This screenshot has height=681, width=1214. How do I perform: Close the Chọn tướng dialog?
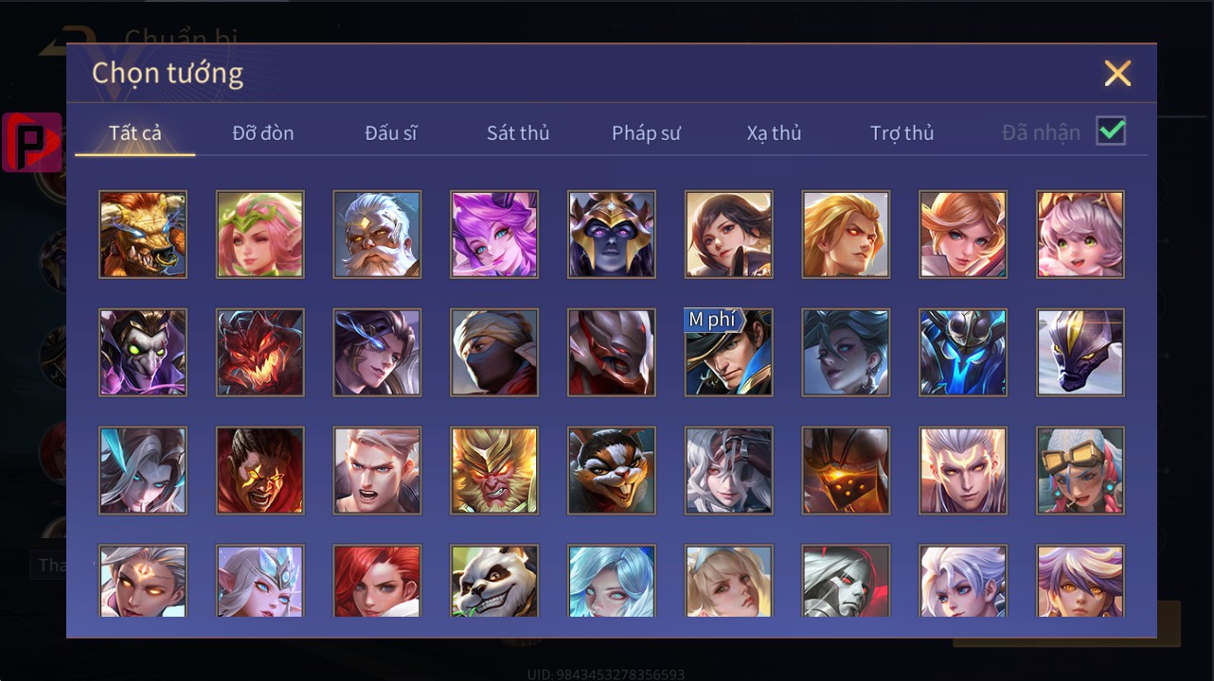(1117, 73)
